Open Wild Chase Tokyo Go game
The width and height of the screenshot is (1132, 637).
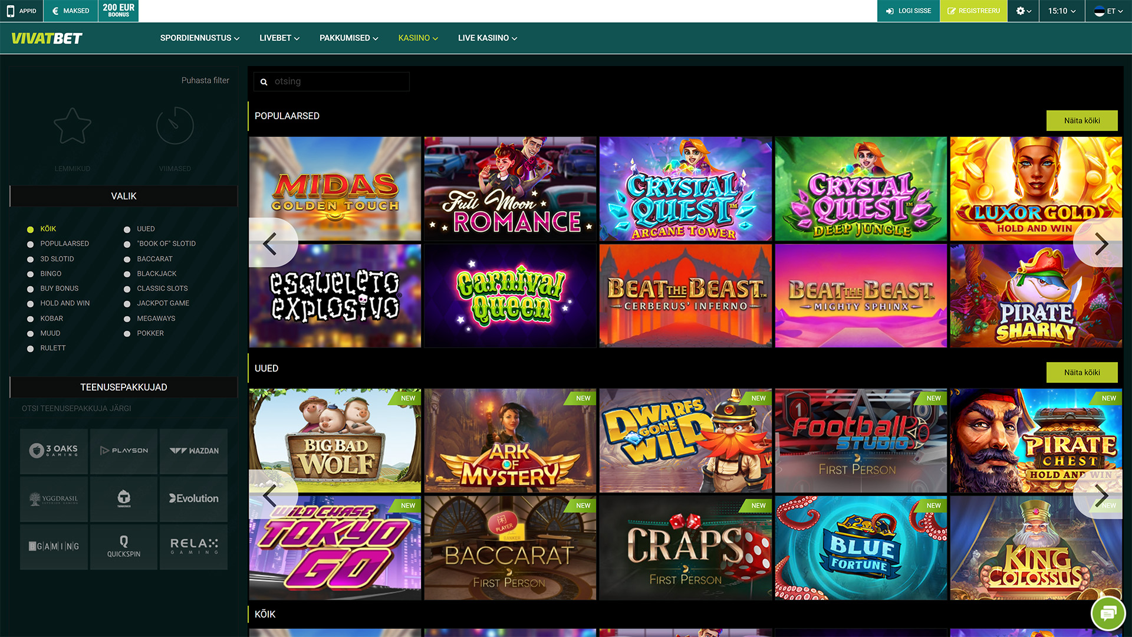(x=335, y=548)
